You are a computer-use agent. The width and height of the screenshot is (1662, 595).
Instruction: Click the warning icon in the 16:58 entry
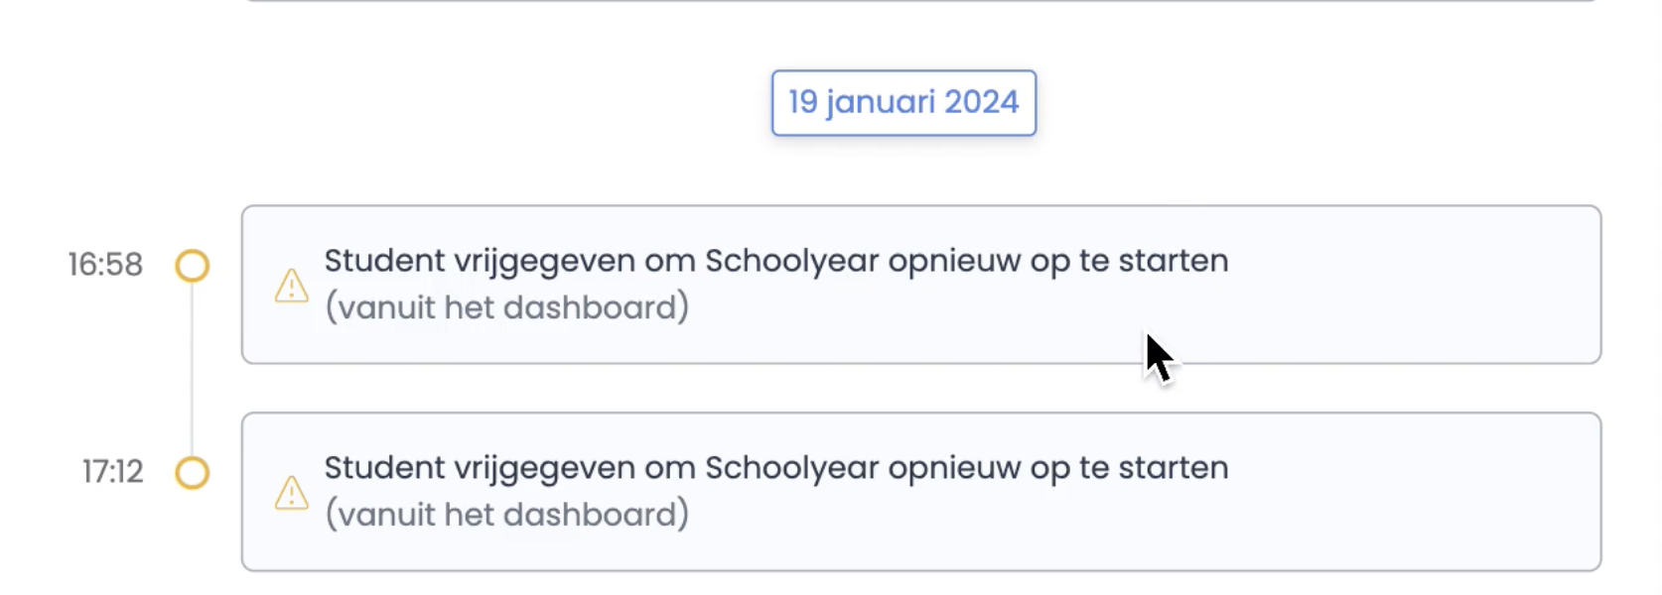tap(291, 286)
